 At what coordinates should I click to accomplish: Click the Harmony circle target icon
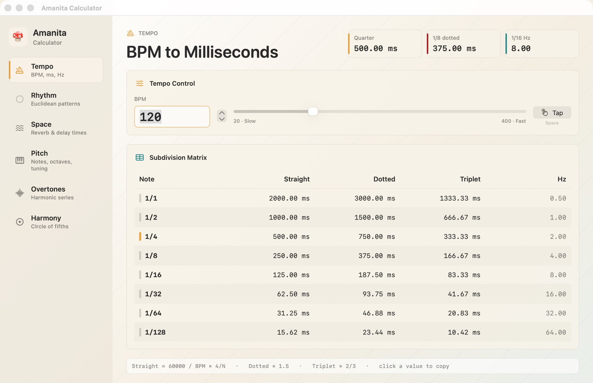coord(19,222)
